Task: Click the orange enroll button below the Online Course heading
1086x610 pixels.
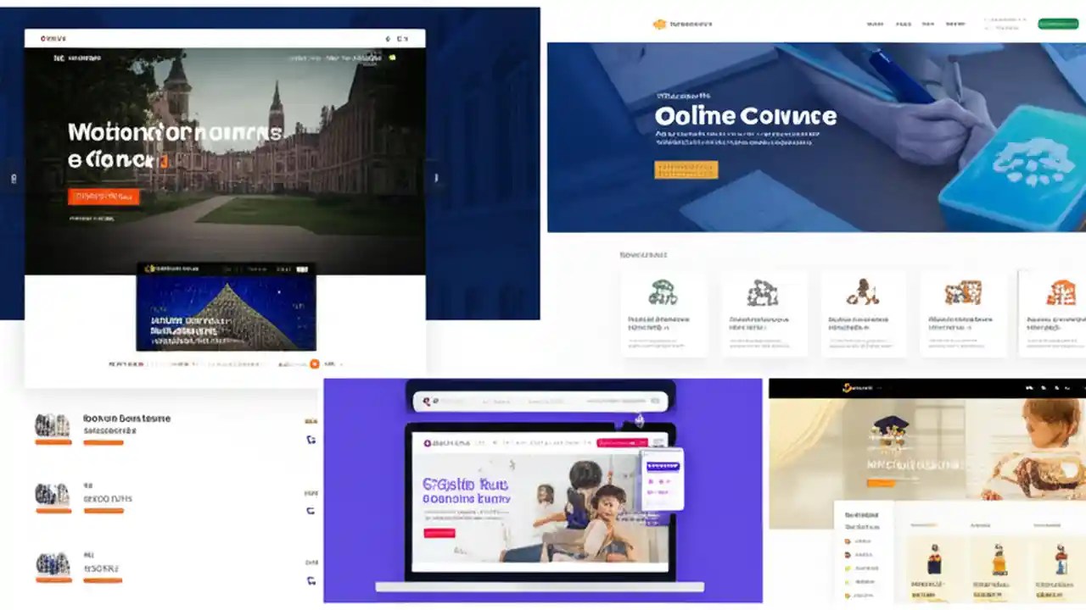Action: click(x=686, y=169)
